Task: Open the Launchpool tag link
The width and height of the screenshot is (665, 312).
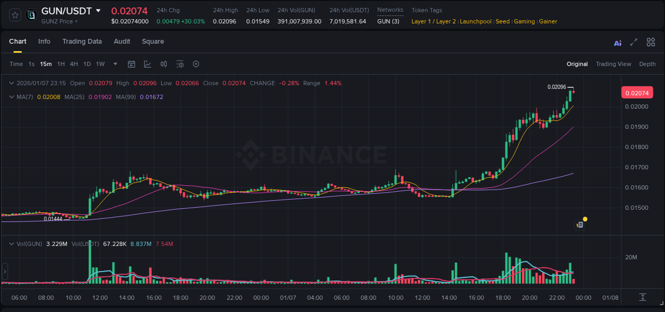Action: pyautogui.click(x=475, y=21)
